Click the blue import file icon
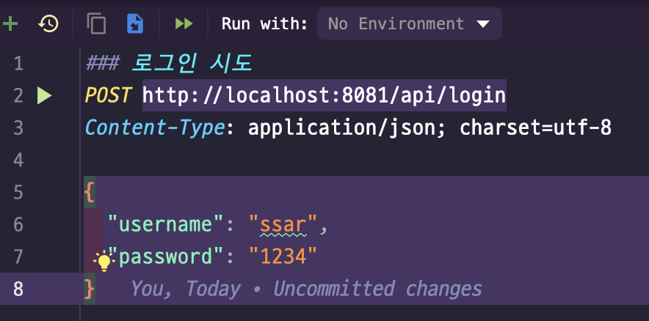 (x=135, y=23)
